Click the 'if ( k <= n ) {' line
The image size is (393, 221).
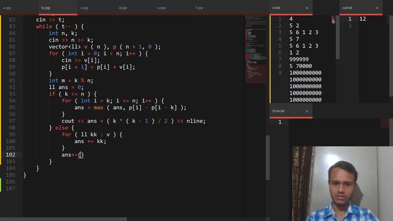click(72, 94)
